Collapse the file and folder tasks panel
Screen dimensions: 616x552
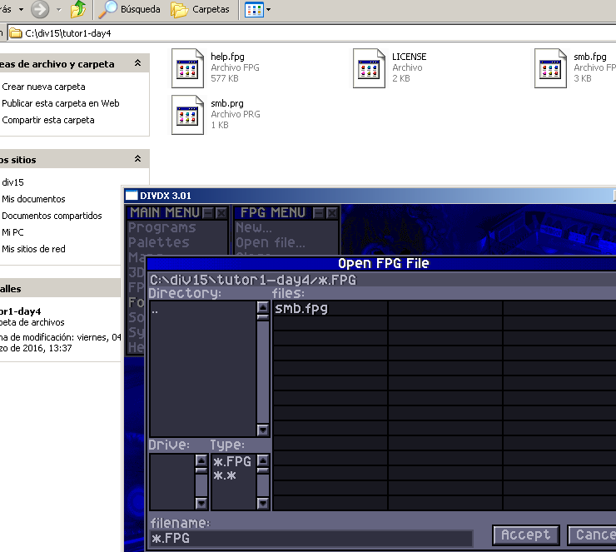[x=137, y=63]
